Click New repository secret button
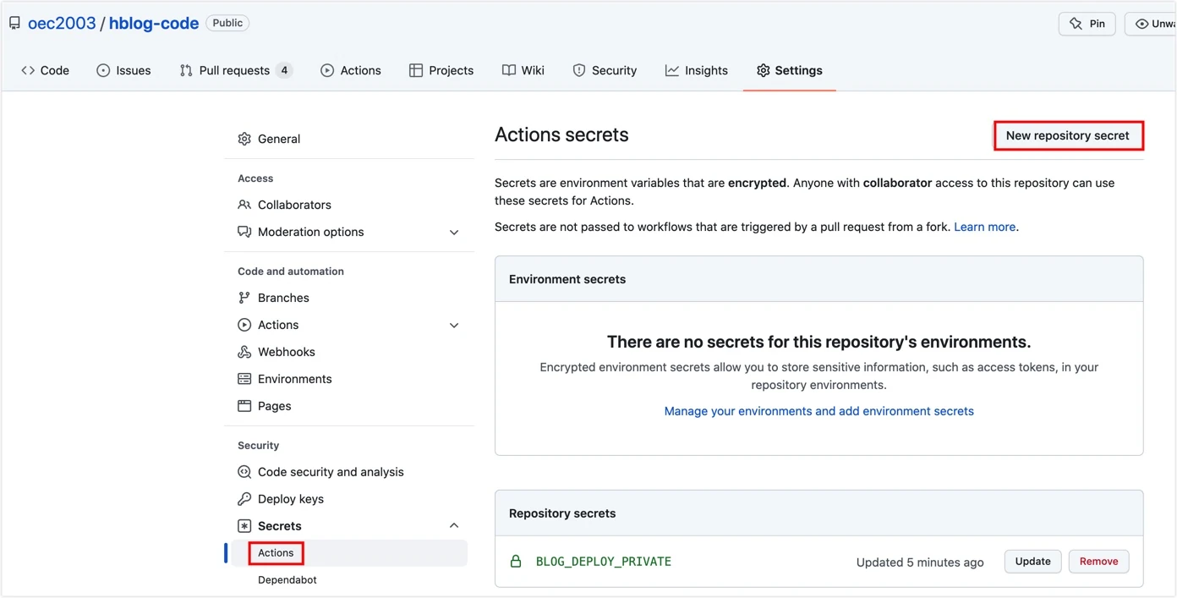This screenshot has height=598, width=1177. (x=1068, y=135)
